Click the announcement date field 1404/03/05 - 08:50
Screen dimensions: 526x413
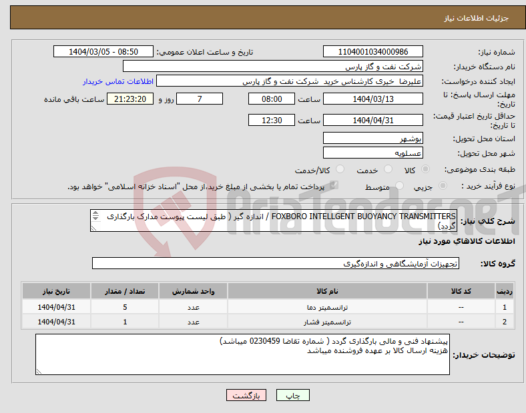[x=103, y=51]
